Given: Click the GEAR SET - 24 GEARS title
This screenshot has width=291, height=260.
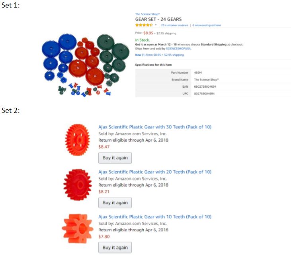Looking at the screenshot, I should (158, 19).
